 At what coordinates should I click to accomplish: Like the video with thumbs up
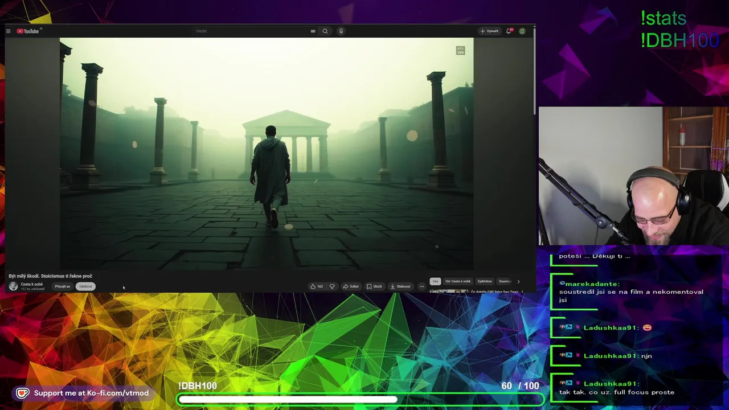[317, 286]
